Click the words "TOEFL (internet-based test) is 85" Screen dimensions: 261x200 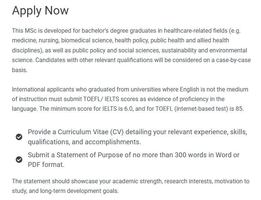[199, 109]
